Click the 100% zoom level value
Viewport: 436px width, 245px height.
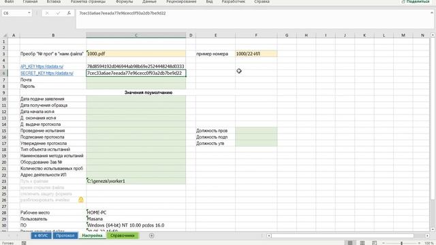coord(429,244)
